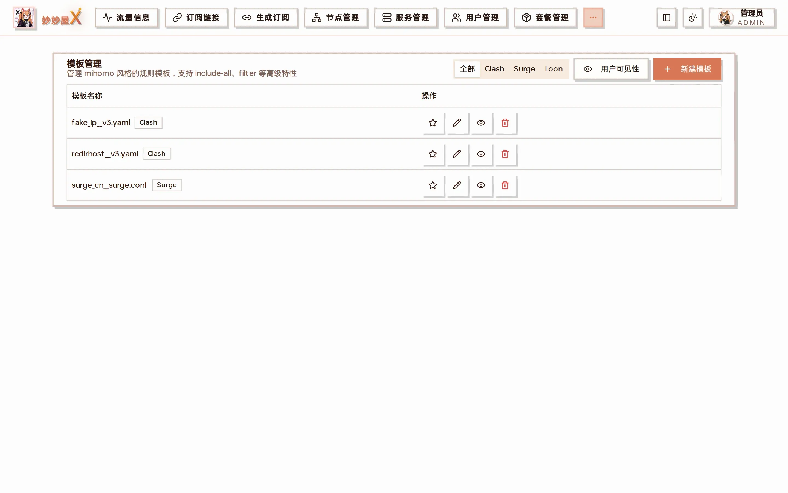Open the 管理员 ADMIN account menu
This screenshot has height=493, width=788.
(x=742, y=18)
